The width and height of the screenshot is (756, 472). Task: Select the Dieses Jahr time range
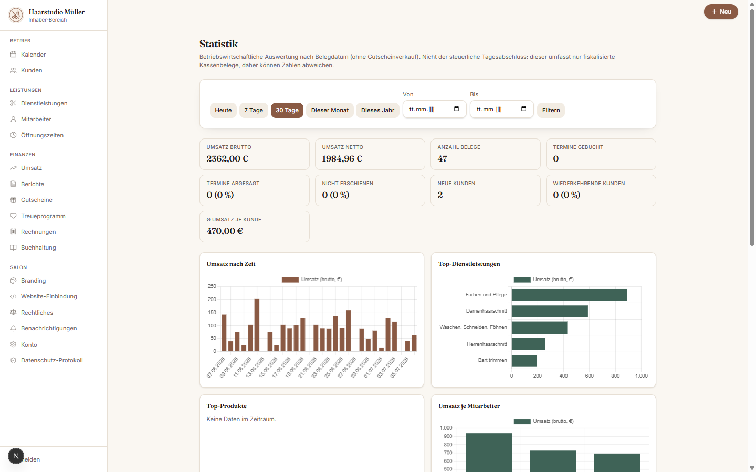[377, 110]
